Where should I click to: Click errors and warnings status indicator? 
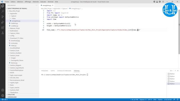pyautogui.click(x=4, y=100)
